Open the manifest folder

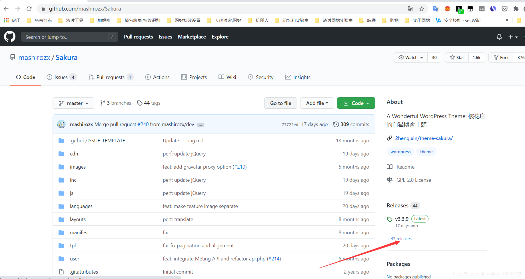coord(79,232)
